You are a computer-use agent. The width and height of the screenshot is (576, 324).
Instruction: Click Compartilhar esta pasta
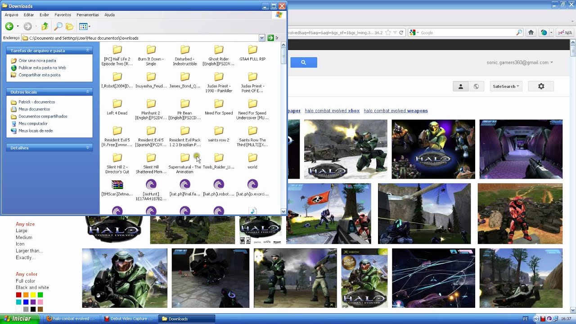pyautogui.click(x=39, y=75)
